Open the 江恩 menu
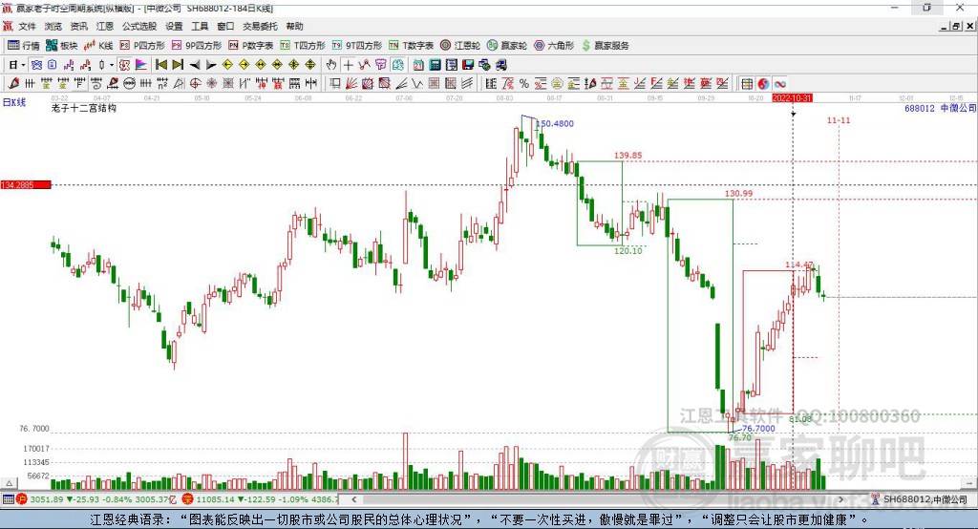Screen dimensions: 978x529 [x=105, y=26]
